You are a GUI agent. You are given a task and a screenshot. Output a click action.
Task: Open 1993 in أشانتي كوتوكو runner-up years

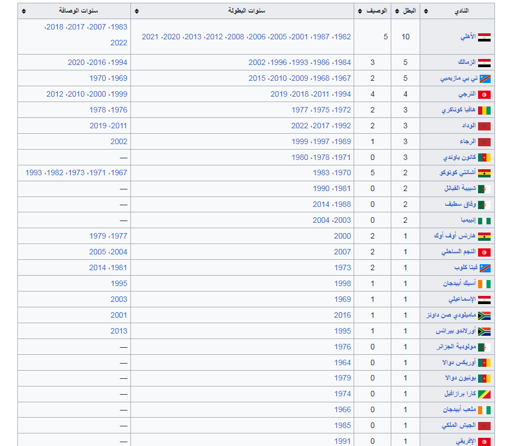pyautogui.click(x=34, y=173)
